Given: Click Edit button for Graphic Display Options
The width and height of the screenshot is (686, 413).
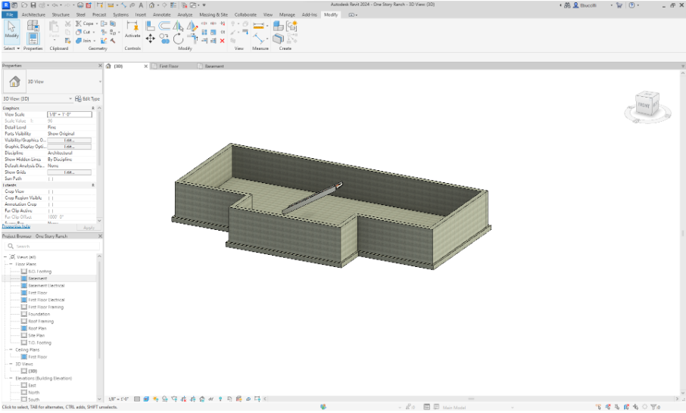Looking at the screenshot, I should 69,147.
